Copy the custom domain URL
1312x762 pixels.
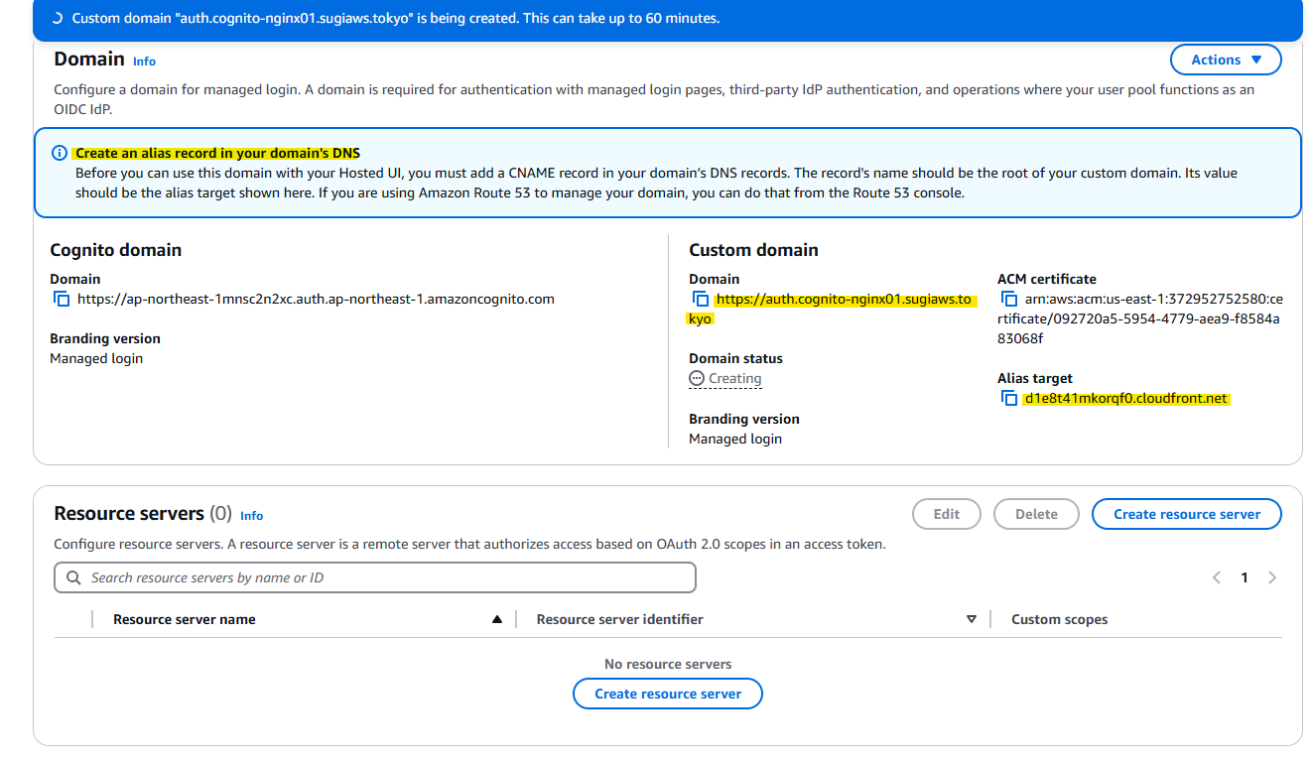coord(702,299)
